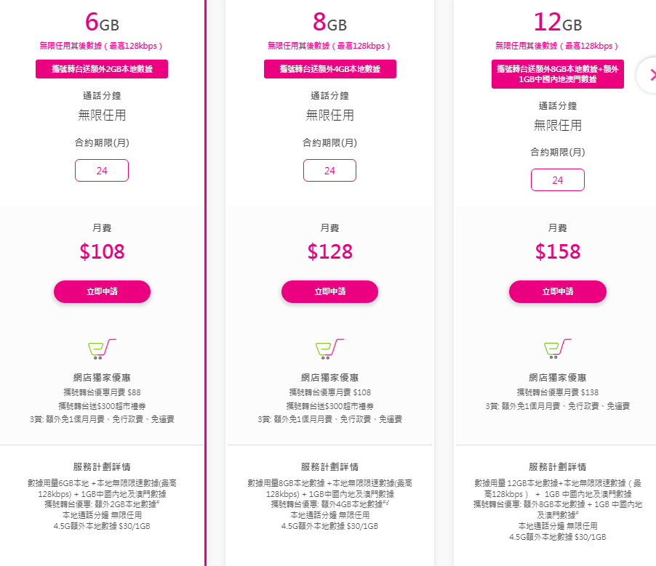Apply now for the $128 8GB plan

pos(329,291)
